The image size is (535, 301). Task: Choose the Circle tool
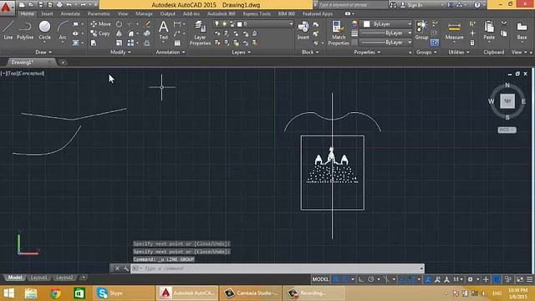(44, 30)
